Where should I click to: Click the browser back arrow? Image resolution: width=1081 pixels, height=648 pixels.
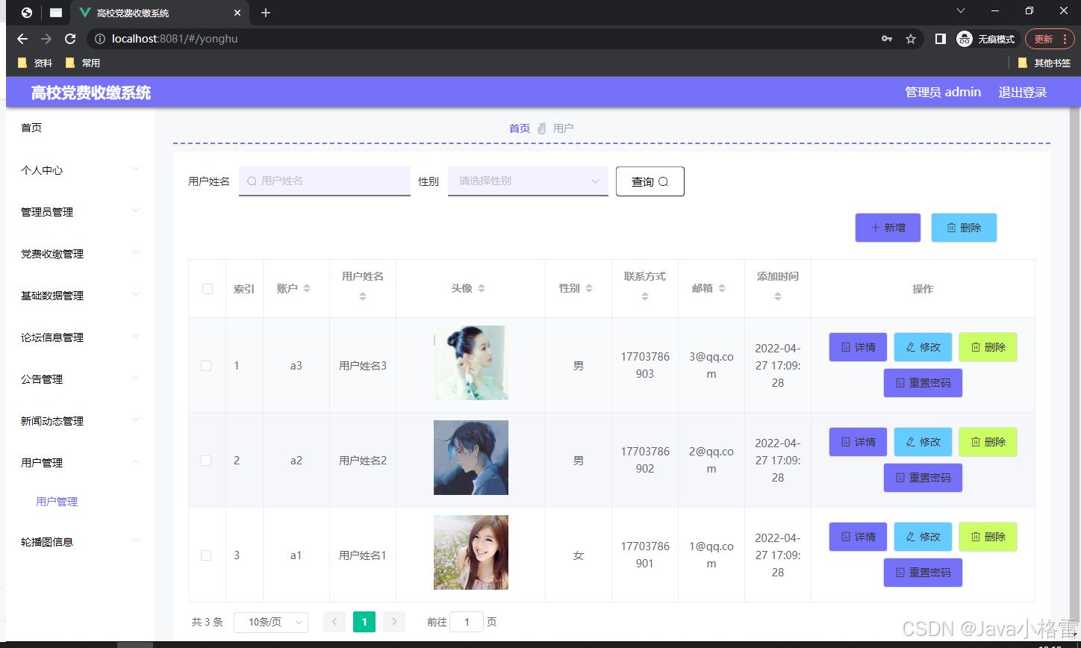point(22,39)
